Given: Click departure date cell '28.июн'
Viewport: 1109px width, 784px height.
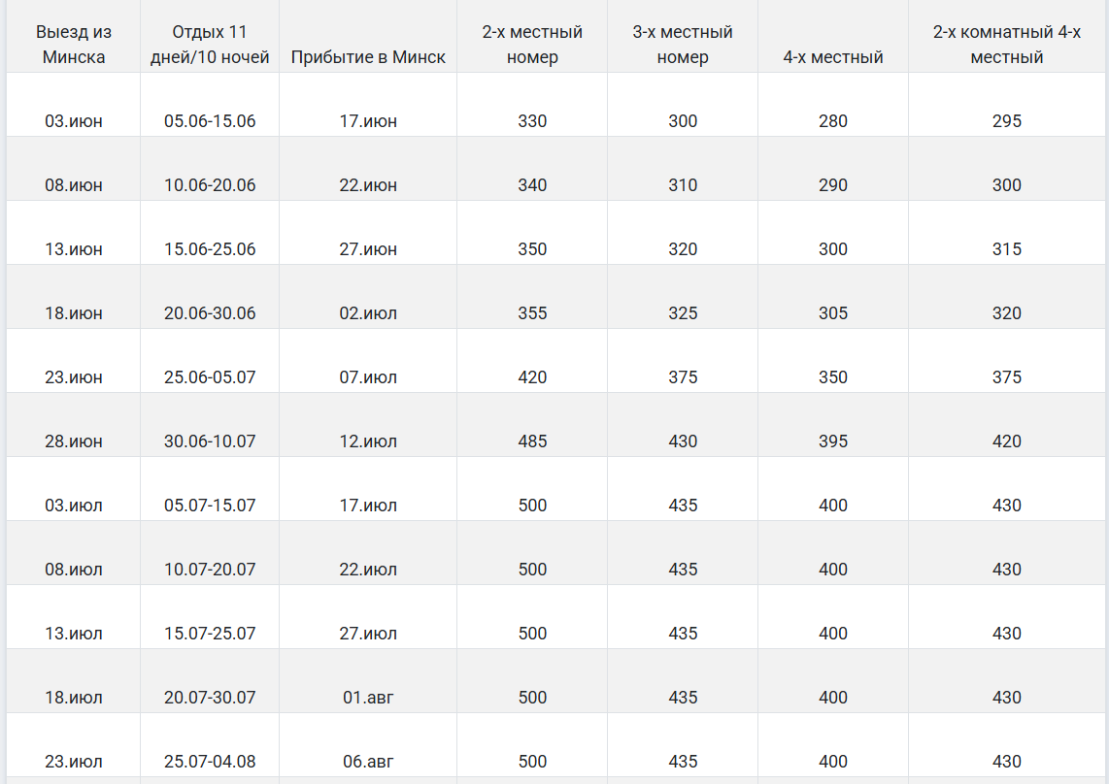Looking at the screenshot, I should click(74, 441).
